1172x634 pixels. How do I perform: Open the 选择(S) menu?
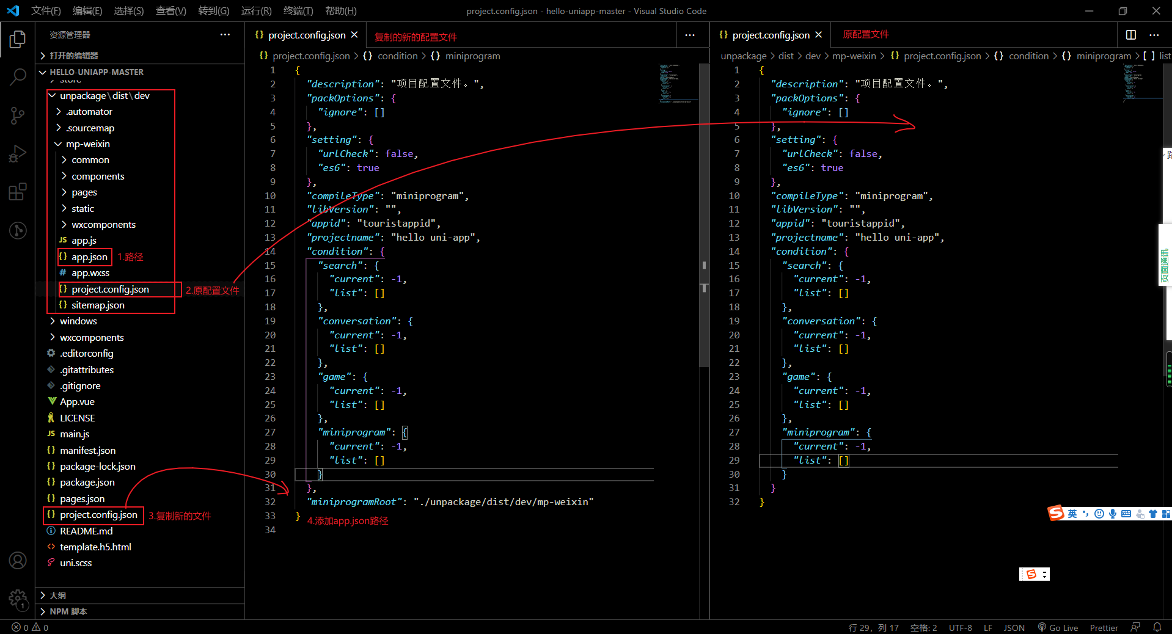click(x=129, y=11)
